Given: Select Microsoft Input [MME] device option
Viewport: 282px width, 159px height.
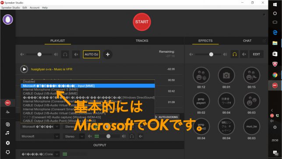Looking at the screenshot, I should click(88, 86).
